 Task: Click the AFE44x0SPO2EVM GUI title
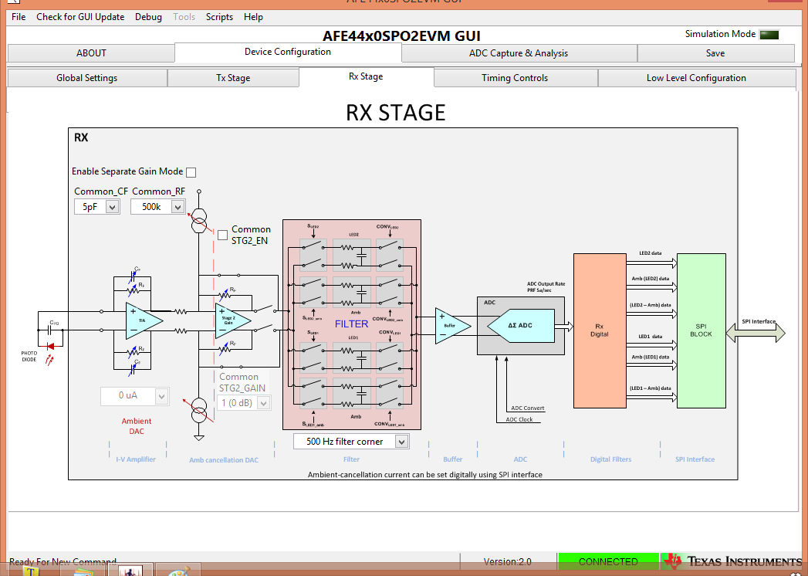pos(401,36)
